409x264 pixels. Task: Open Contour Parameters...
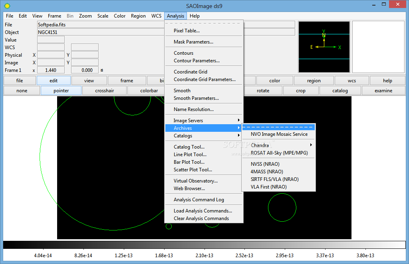coord(204,61)
